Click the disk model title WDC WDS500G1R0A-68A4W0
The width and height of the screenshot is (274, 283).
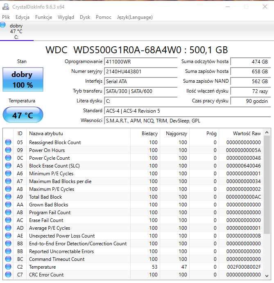tap(137, 50)
